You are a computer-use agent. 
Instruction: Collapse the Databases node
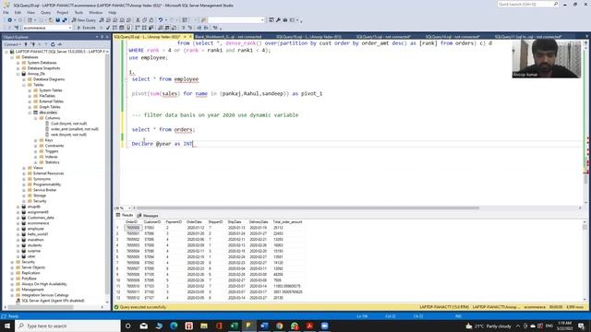12,57
